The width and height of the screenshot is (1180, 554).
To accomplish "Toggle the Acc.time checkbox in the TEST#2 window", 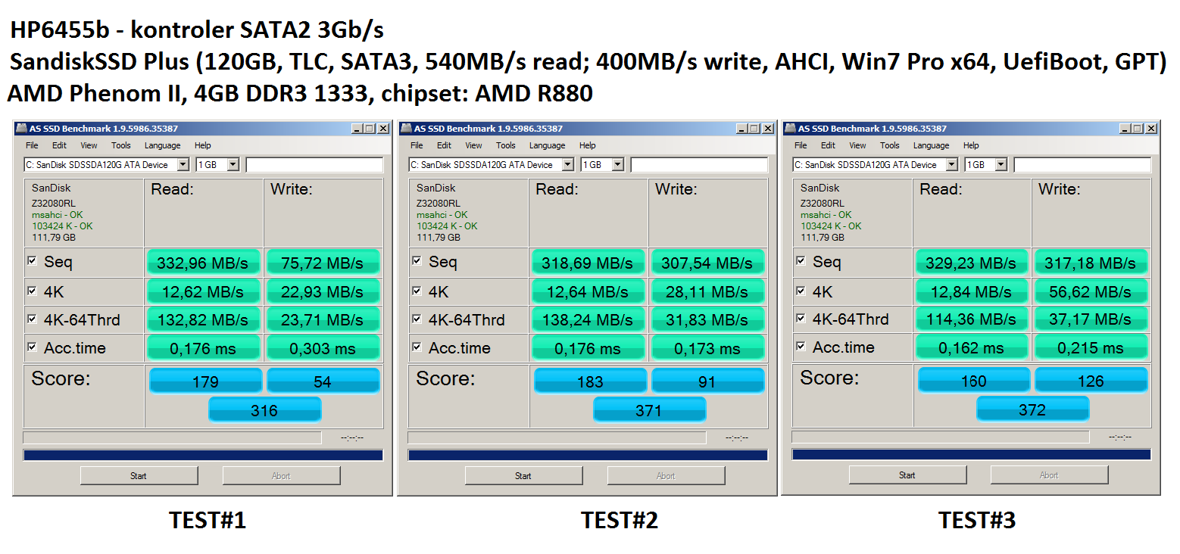I will tap(417, 347).
